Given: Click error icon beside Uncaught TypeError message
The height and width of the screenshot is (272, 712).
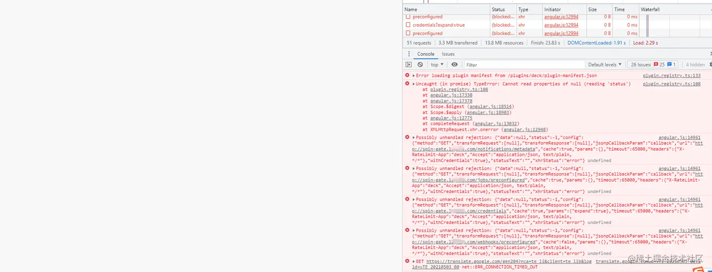Looking at the screenshot, I should point(407,84).
